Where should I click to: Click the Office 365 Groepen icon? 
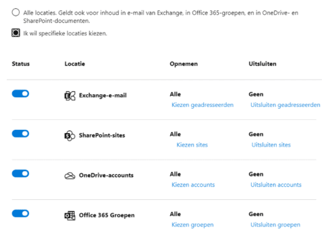[x=70, y=215]
